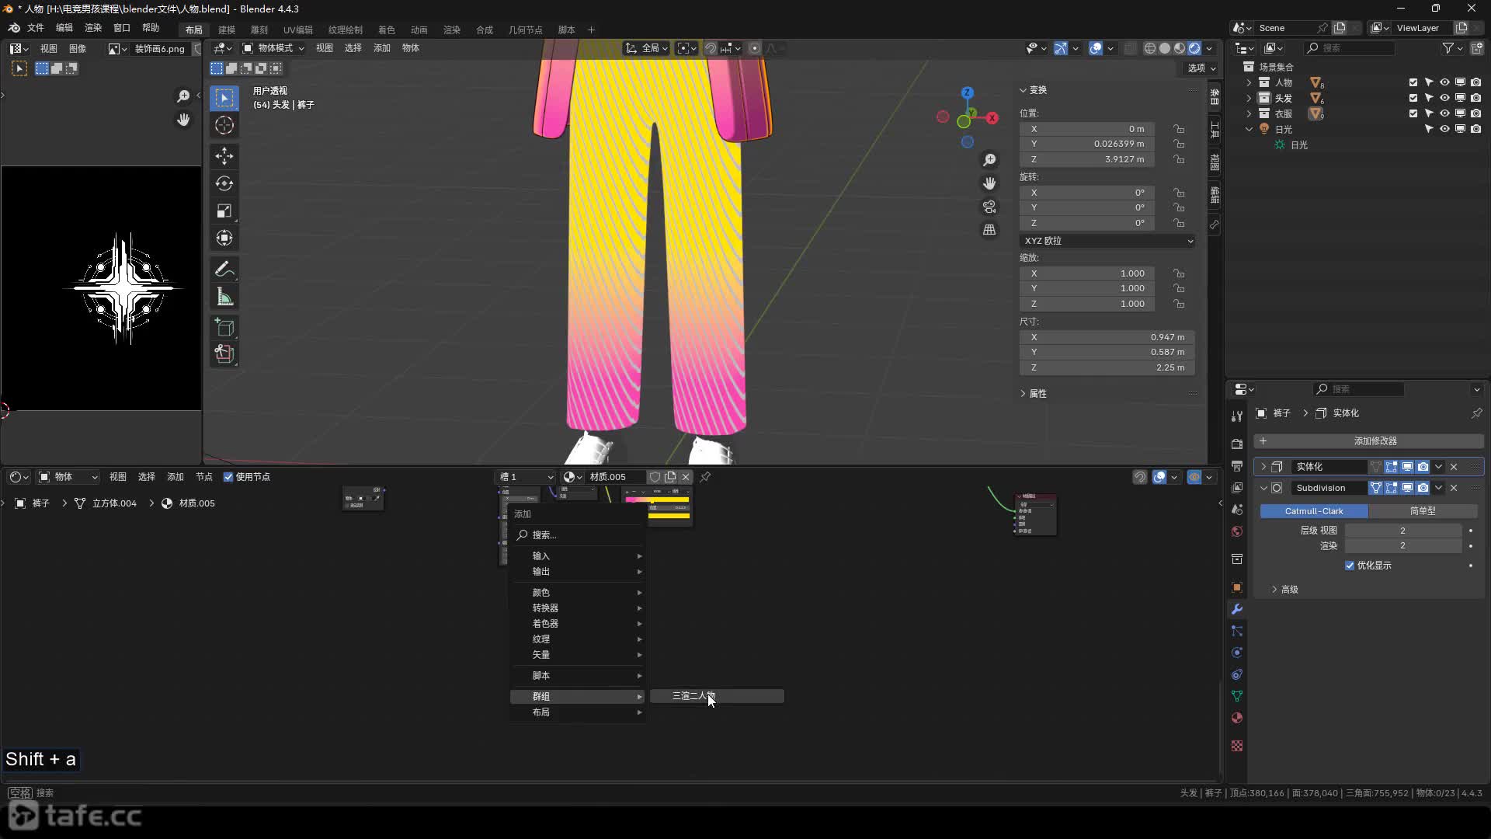
Task: Select the Annotate tool
Action: click(224, 270)
